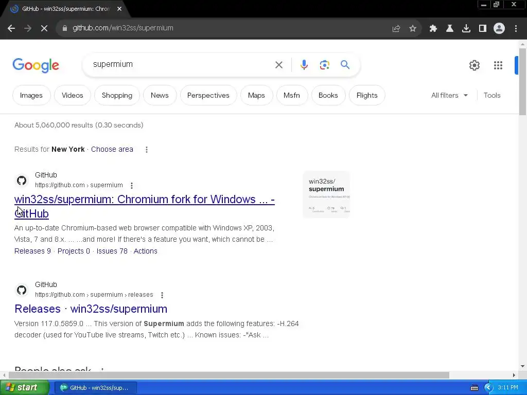Viewport: 527px width, 395px height.
Task: Click the https://github.com › supermium › releases URL
Action: coord(94,295)
